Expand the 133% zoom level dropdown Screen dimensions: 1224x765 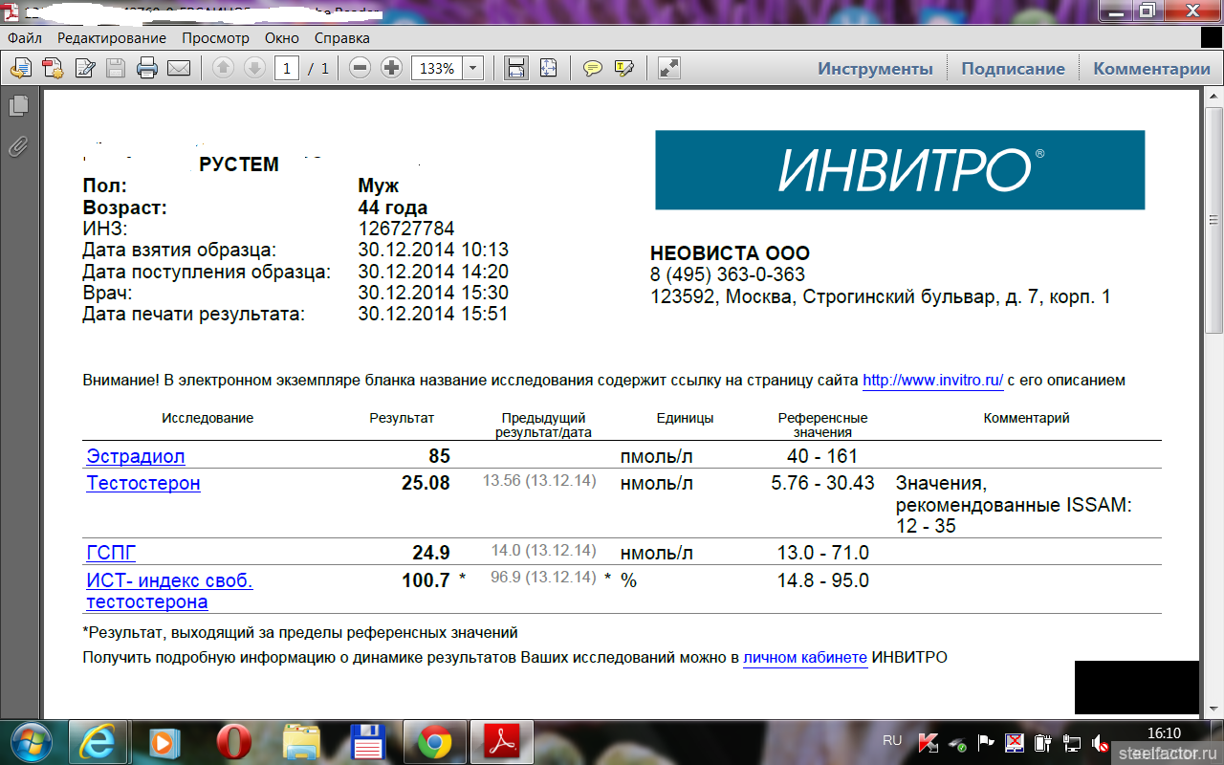point(472,69)
